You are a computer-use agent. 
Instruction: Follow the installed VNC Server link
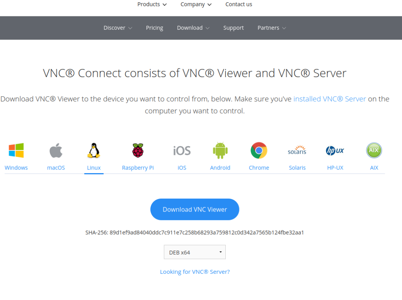coord(329,99)
